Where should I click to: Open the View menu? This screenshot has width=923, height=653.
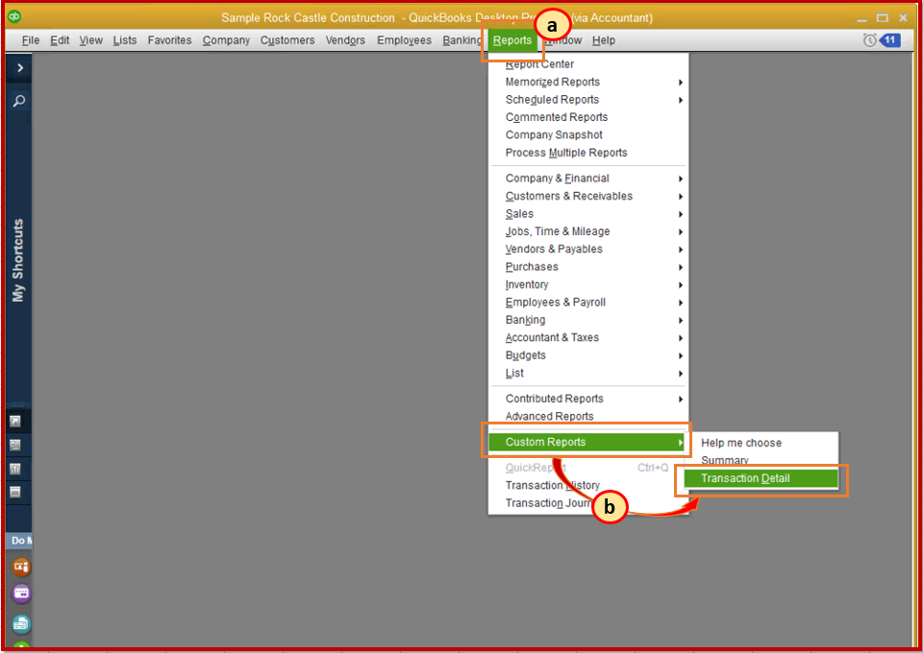pos(90,40)
